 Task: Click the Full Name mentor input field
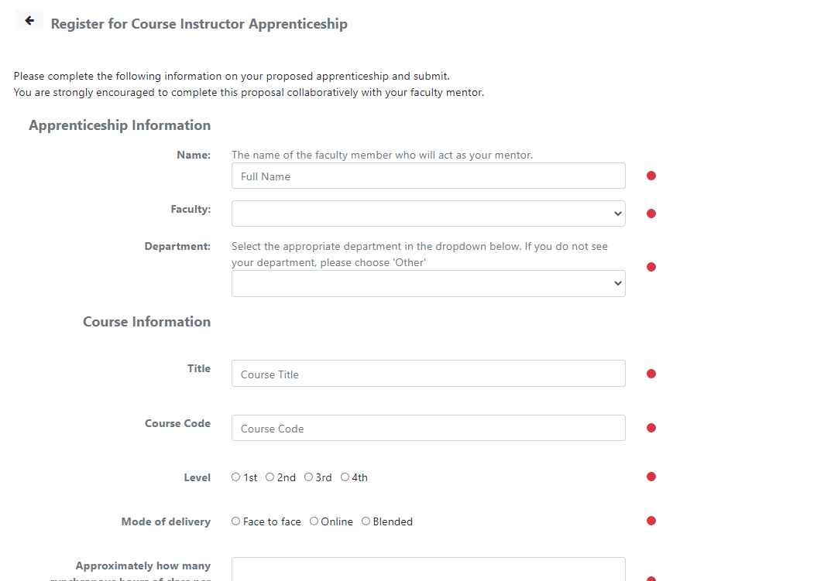pos(428,176)
